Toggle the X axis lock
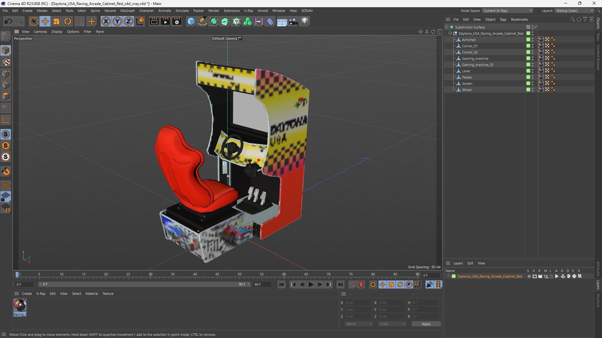Viewport: 602px width, 338px height. point(106,21)
